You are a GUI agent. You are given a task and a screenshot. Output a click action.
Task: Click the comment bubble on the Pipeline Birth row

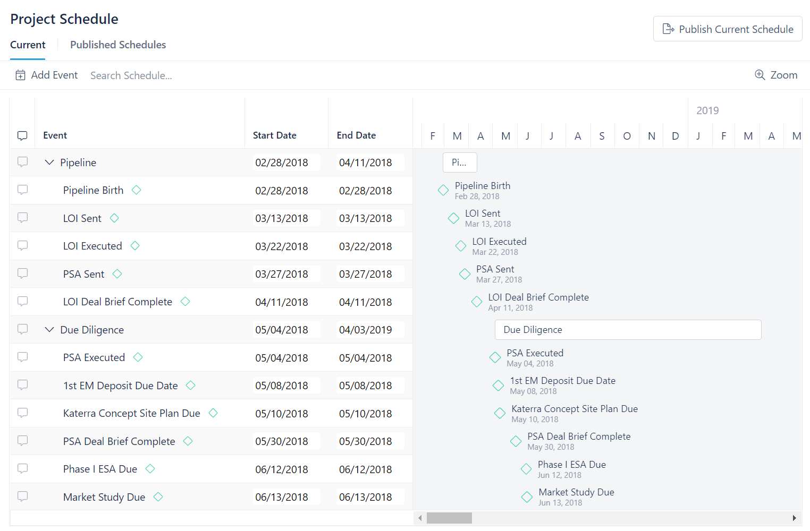tap(22, 190)
